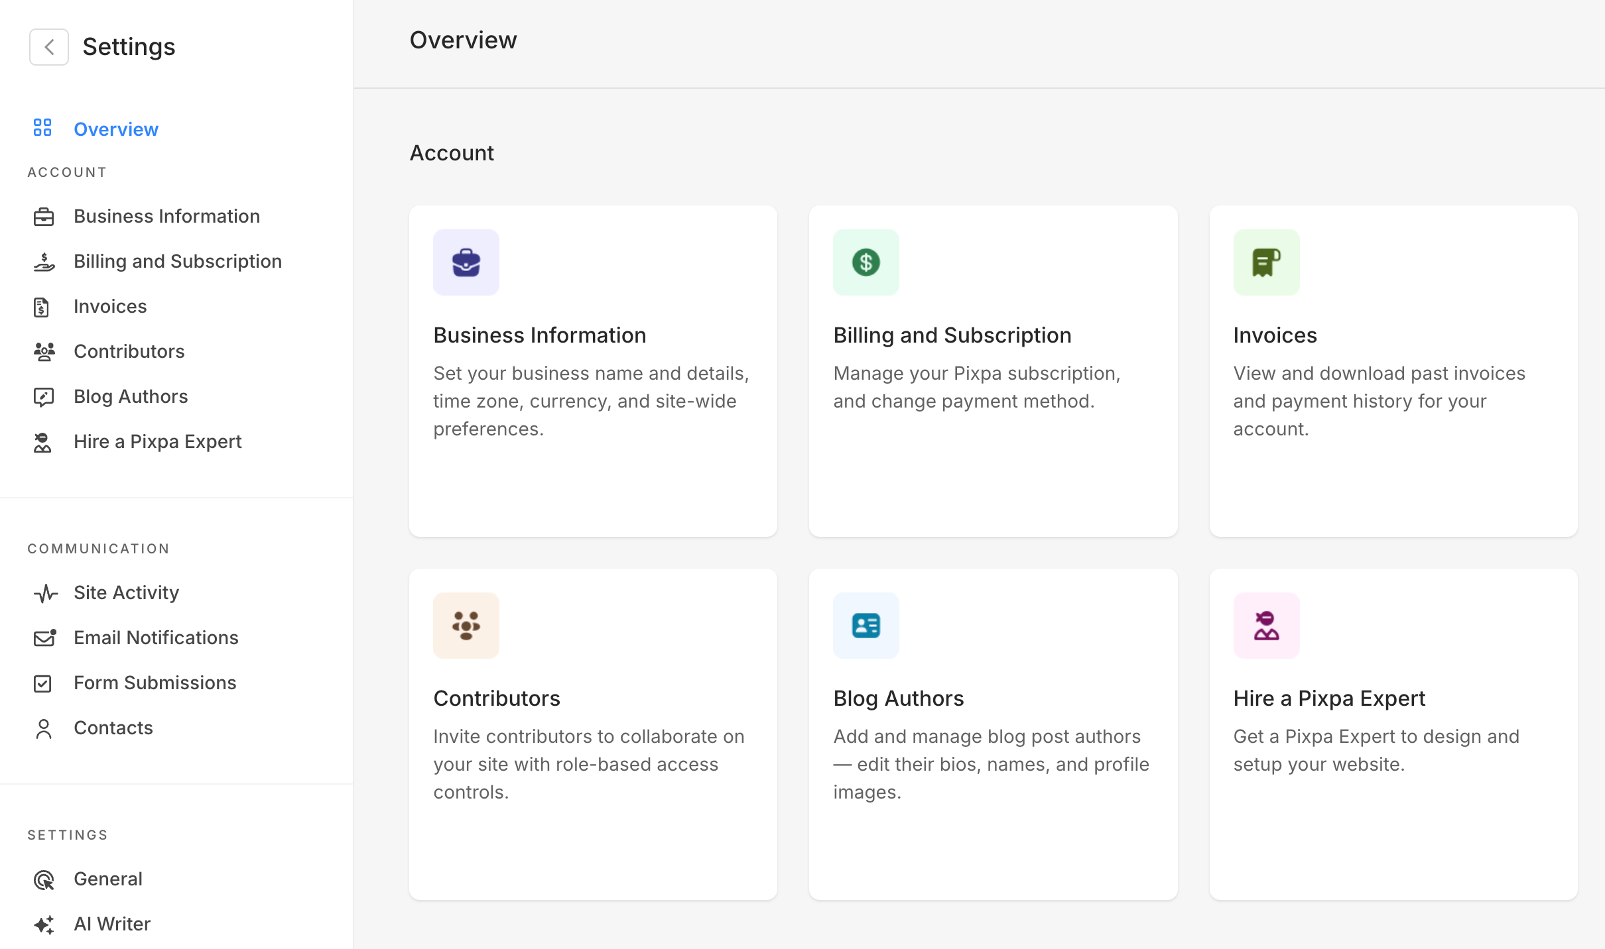
Task: Open the Hire a Pixpa Expert card title
Action: point(1328,698)
